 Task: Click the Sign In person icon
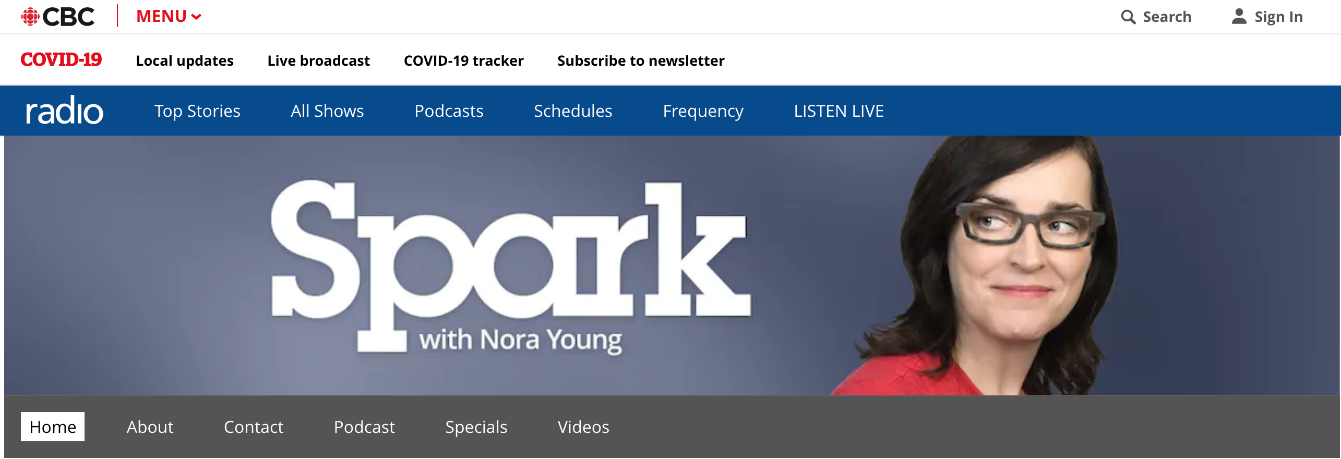click(1239, 16)
